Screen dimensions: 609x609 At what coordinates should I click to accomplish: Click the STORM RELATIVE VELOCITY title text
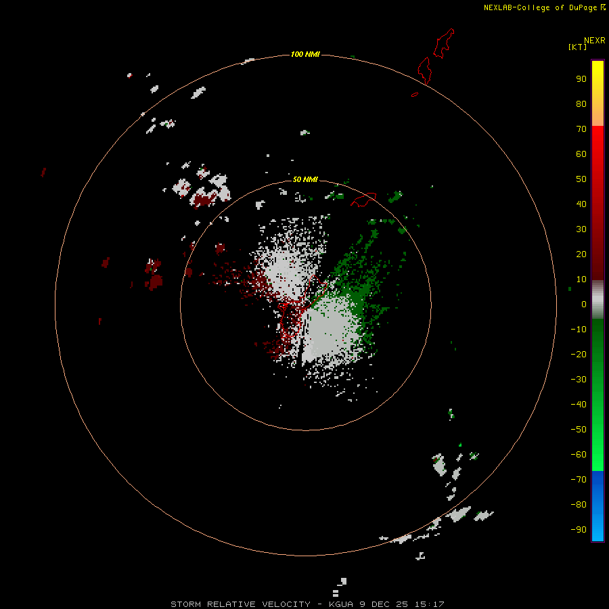[240, 604]
